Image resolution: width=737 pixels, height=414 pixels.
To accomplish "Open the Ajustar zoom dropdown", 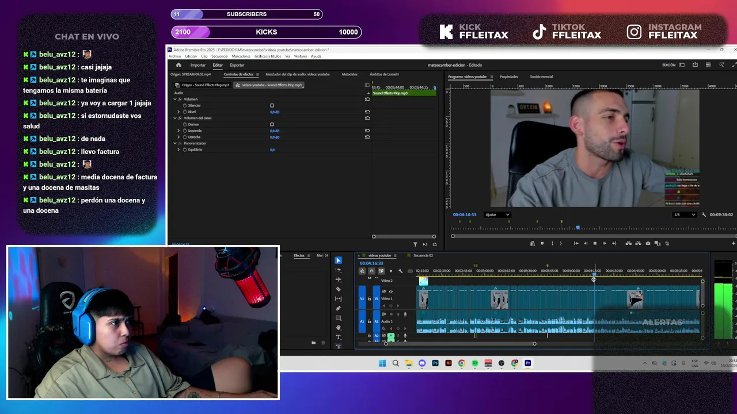I will tap(497, 214).
